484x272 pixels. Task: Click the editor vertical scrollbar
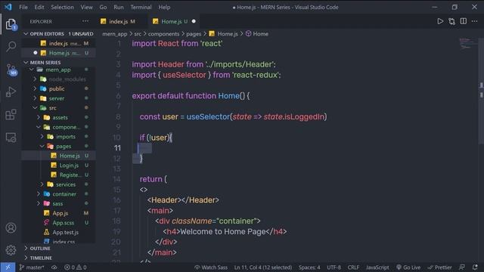click(x=482, y=91)
